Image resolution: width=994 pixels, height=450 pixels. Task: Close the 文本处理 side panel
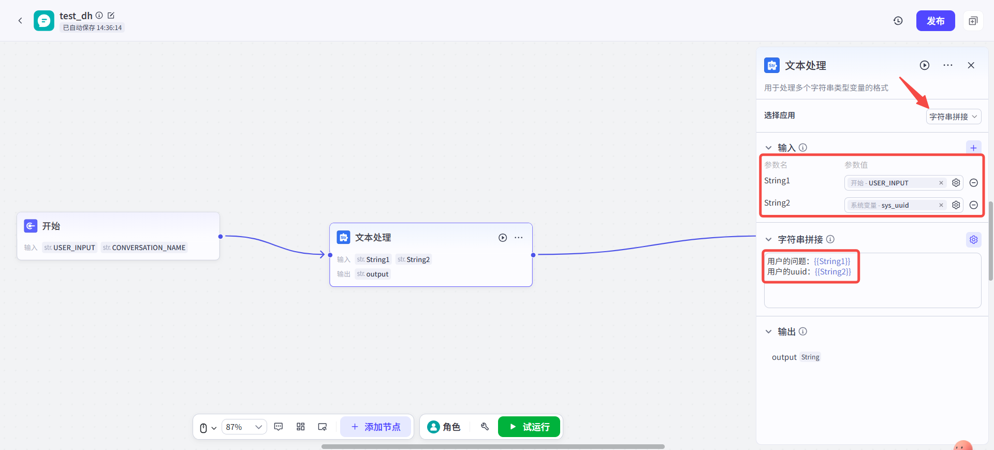pos(971,65)
